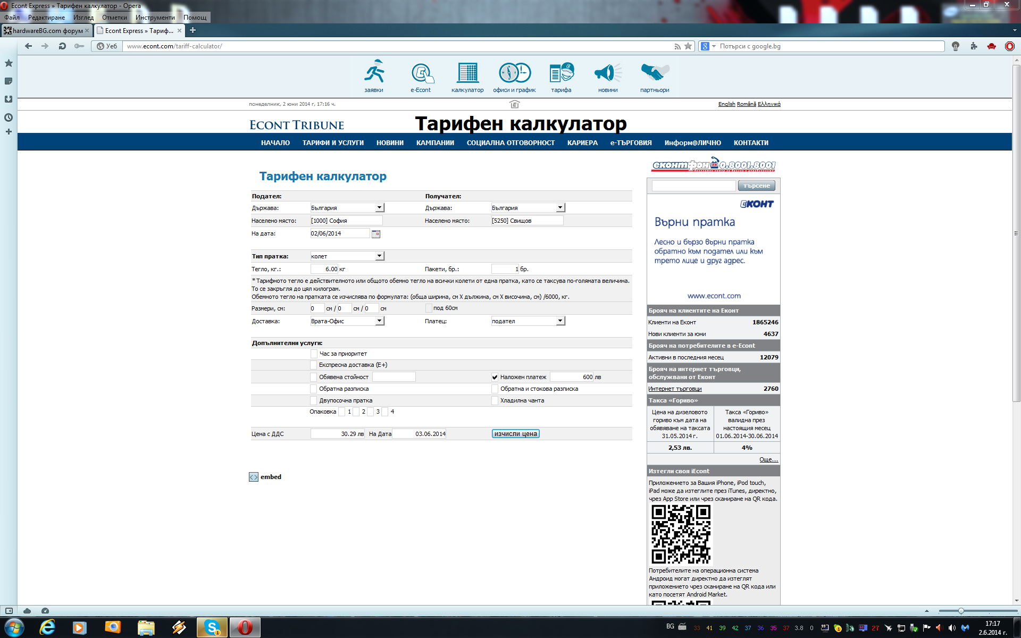
Task: Open the Отметки menu
Action: coord(114,18)
